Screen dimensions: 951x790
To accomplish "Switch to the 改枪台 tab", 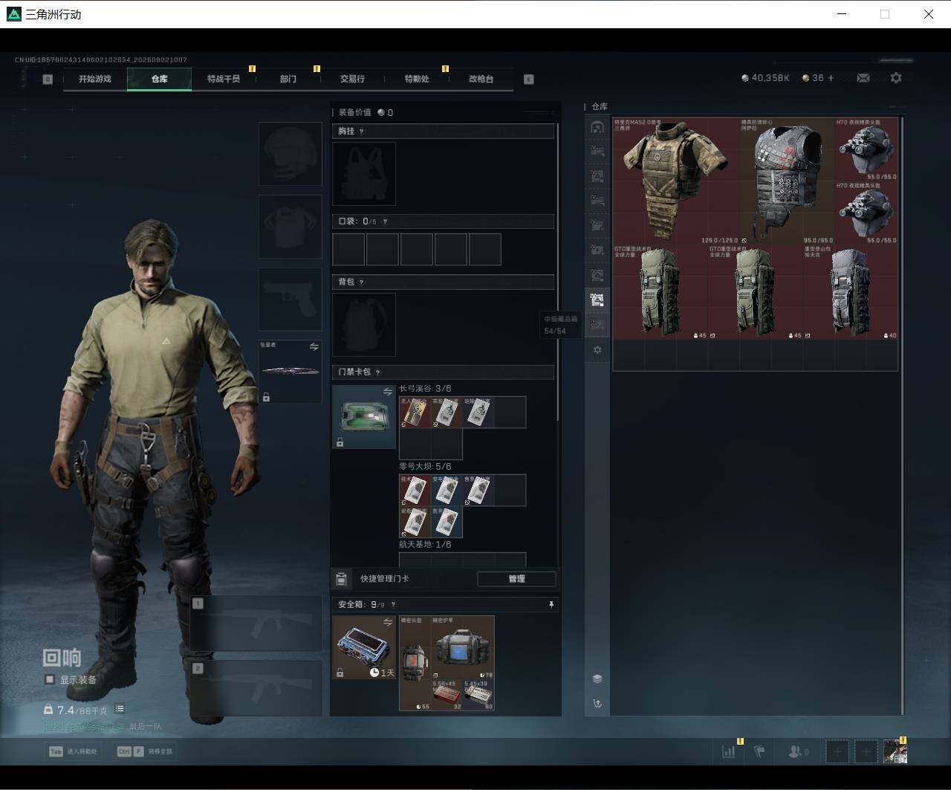I will tap(481, 79).
